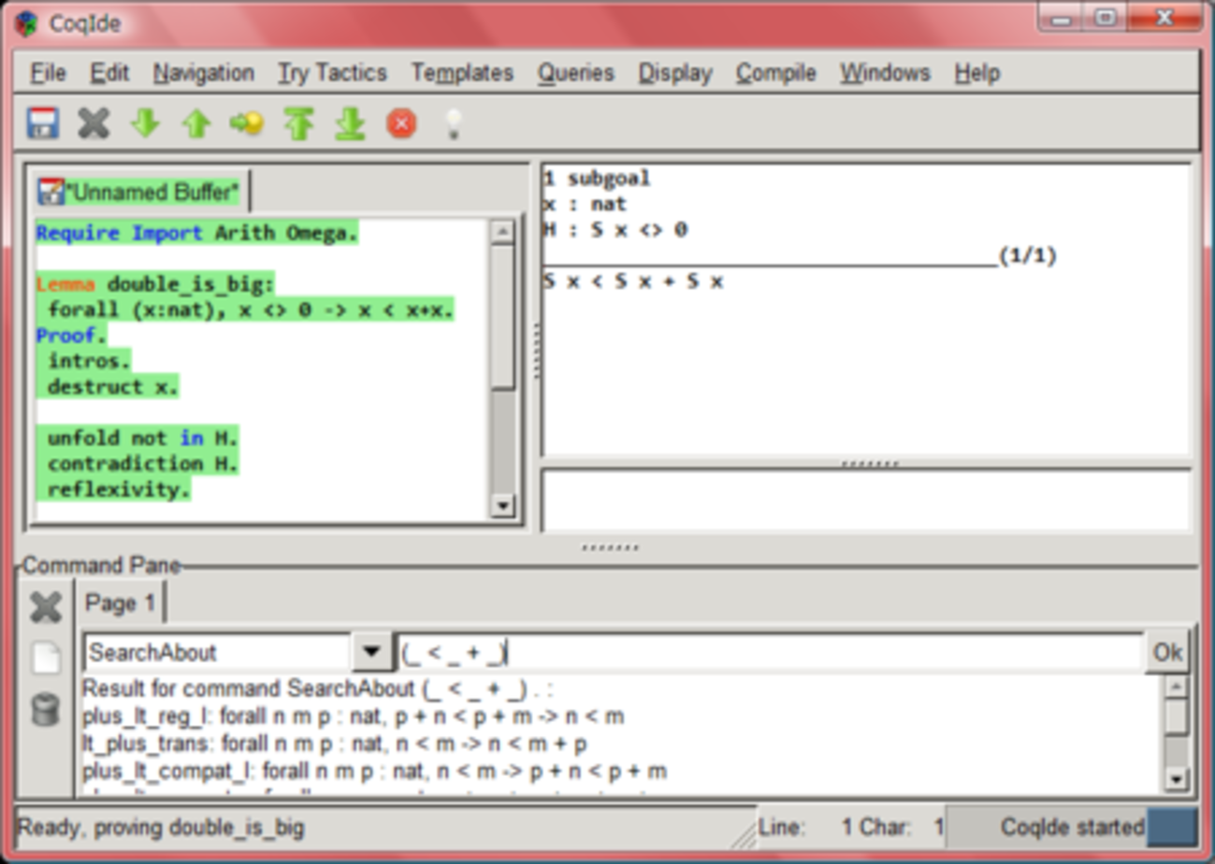Click the 'unfold not in H.' line
Image resolution: width=1215 pixels, height=864 pixels.
pos(143,438)
